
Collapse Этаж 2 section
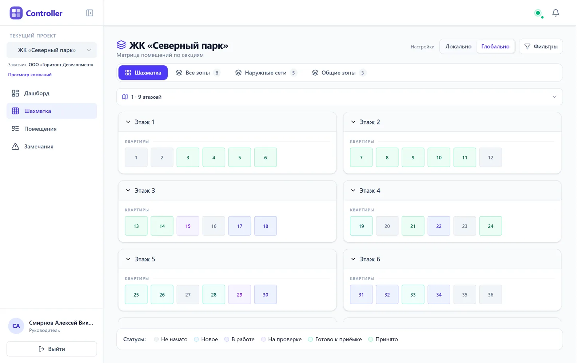(x=353, y=122)
